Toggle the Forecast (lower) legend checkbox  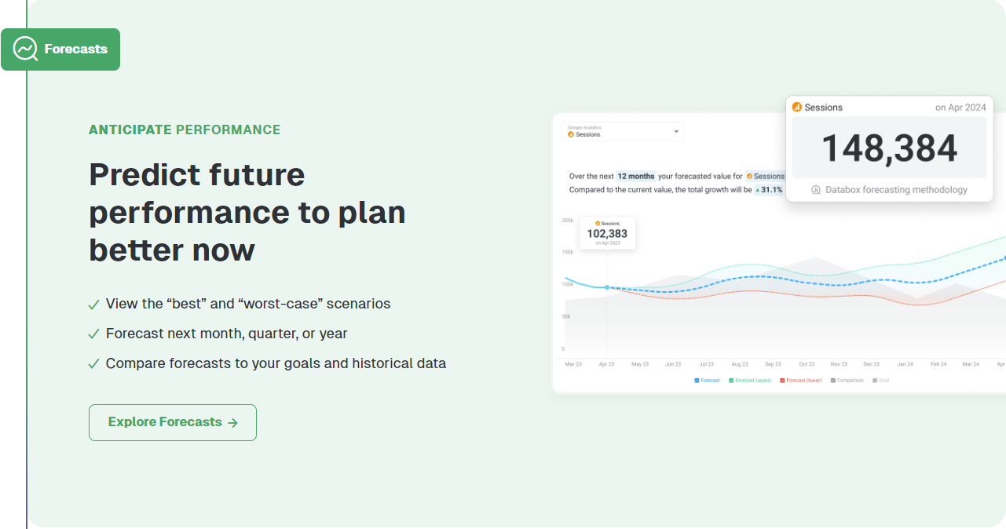[x=782, y=381]
